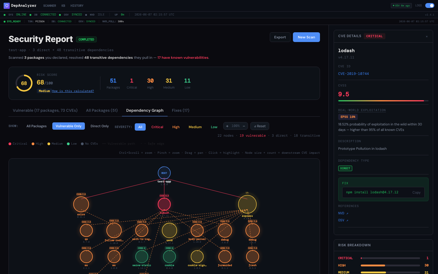Click the Packages count 51
The image size is (438, 274).
[113, 81]
